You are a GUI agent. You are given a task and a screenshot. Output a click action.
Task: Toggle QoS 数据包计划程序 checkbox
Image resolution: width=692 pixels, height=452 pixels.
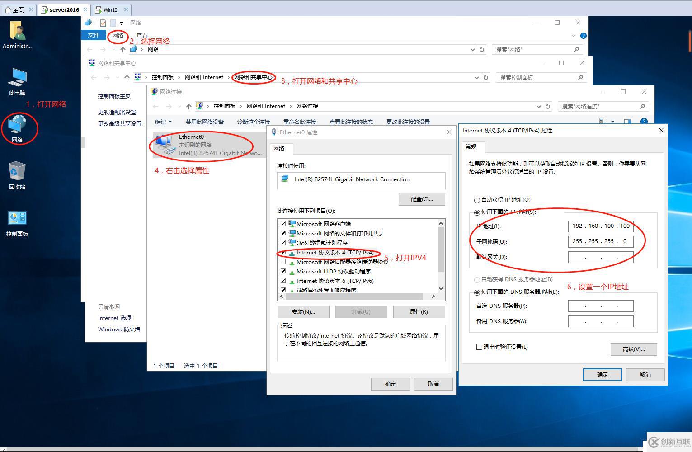point(283,242)
